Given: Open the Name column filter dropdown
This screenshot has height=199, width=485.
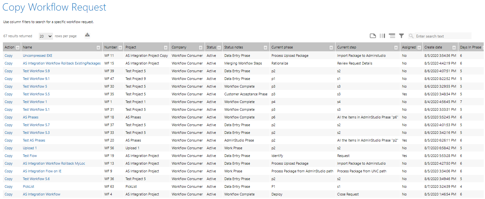Looking at the screenshot, I should 98,48.
